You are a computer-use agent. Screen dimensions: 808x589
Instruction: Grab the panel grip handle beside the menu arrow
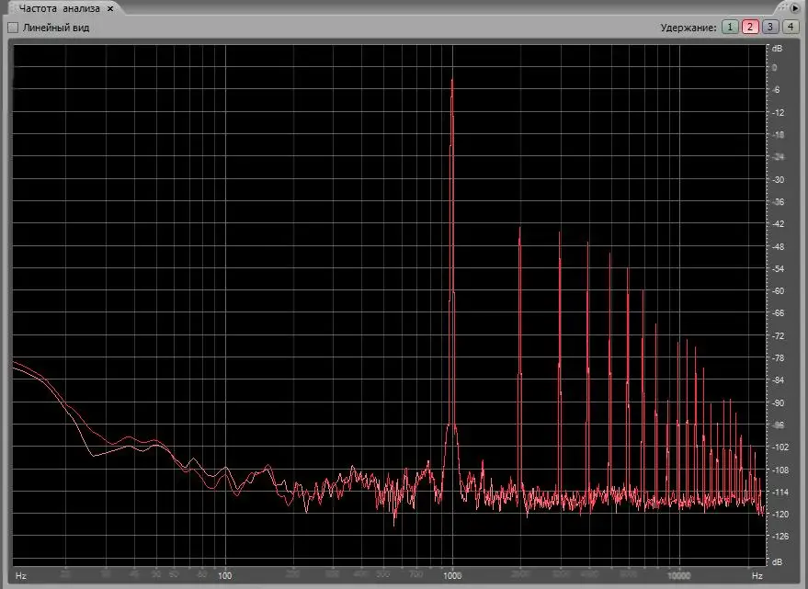[x=783, y=7]
